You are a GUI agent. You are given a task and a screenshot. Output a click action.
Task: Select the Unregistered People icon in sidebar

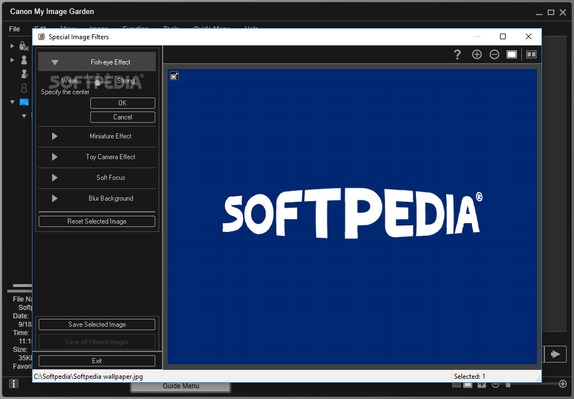(x=24, y=74)
